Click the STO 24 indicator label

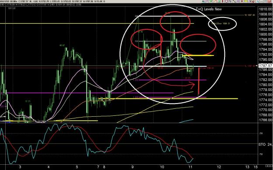coord(265,144)
